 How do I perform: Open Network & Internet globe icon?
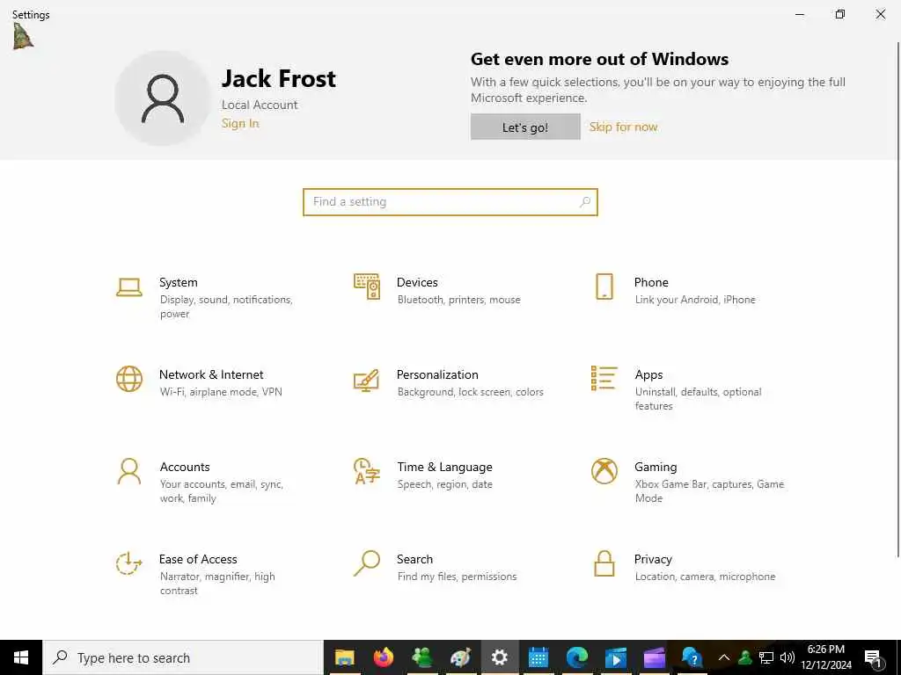coord(128,379)
